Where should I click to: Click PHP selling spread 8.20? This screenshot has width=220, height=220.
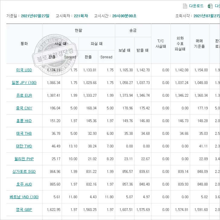[x=110, y=159]
